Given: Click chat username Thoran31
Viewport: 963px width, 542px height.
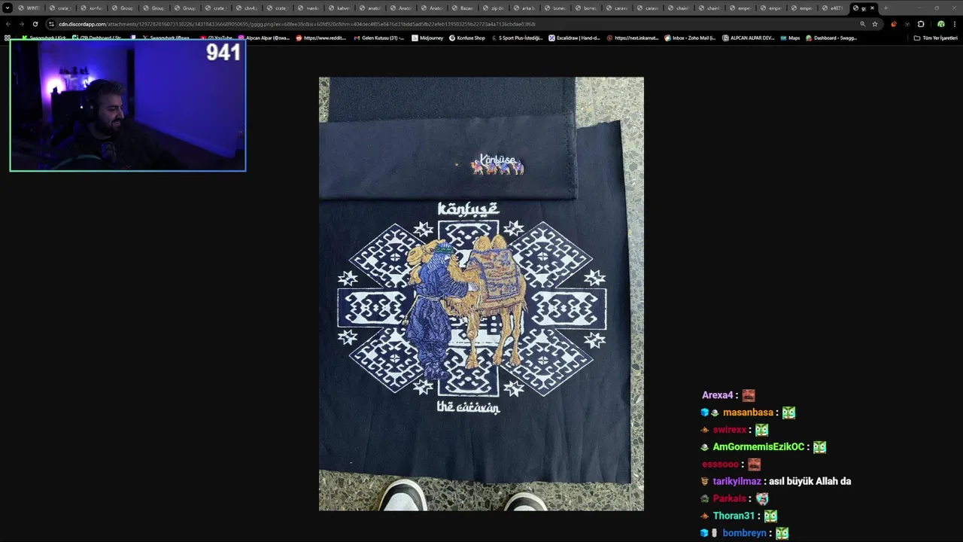Looking at the screenshot, I should [734, 516].
